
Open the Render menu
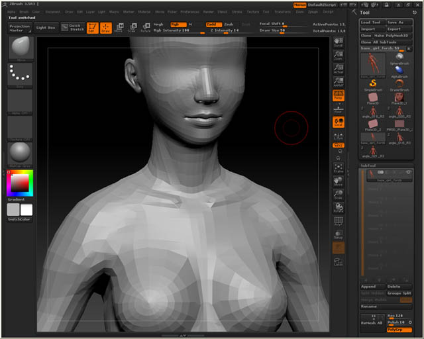coord(209,12)
